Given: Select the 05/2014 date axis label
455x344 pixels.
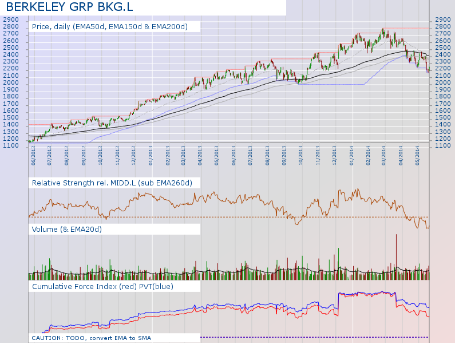Looking at the screenshot, I should coord(418,157).
